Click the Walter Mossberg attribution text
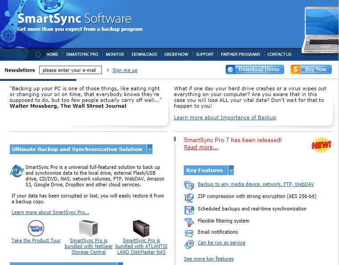The height and width of the screenshot is (265, 339). 68,106
